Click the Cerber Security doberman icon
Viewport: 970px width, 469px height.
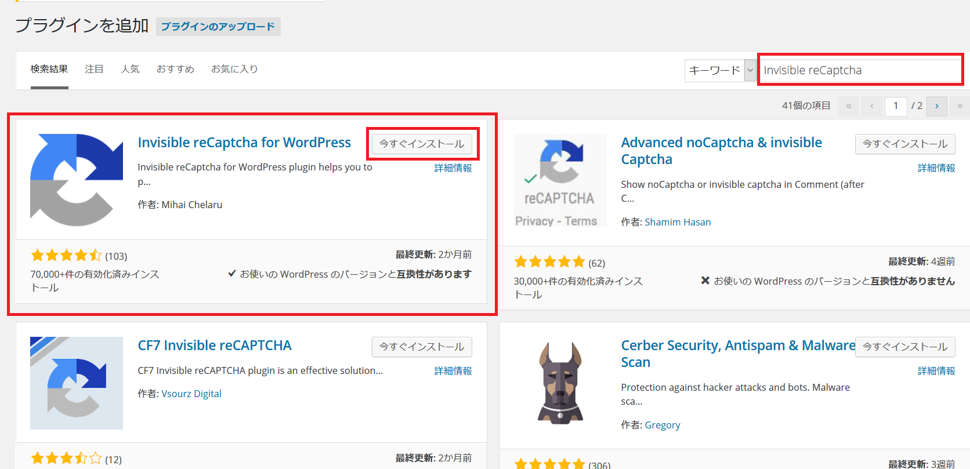[560, 383]
